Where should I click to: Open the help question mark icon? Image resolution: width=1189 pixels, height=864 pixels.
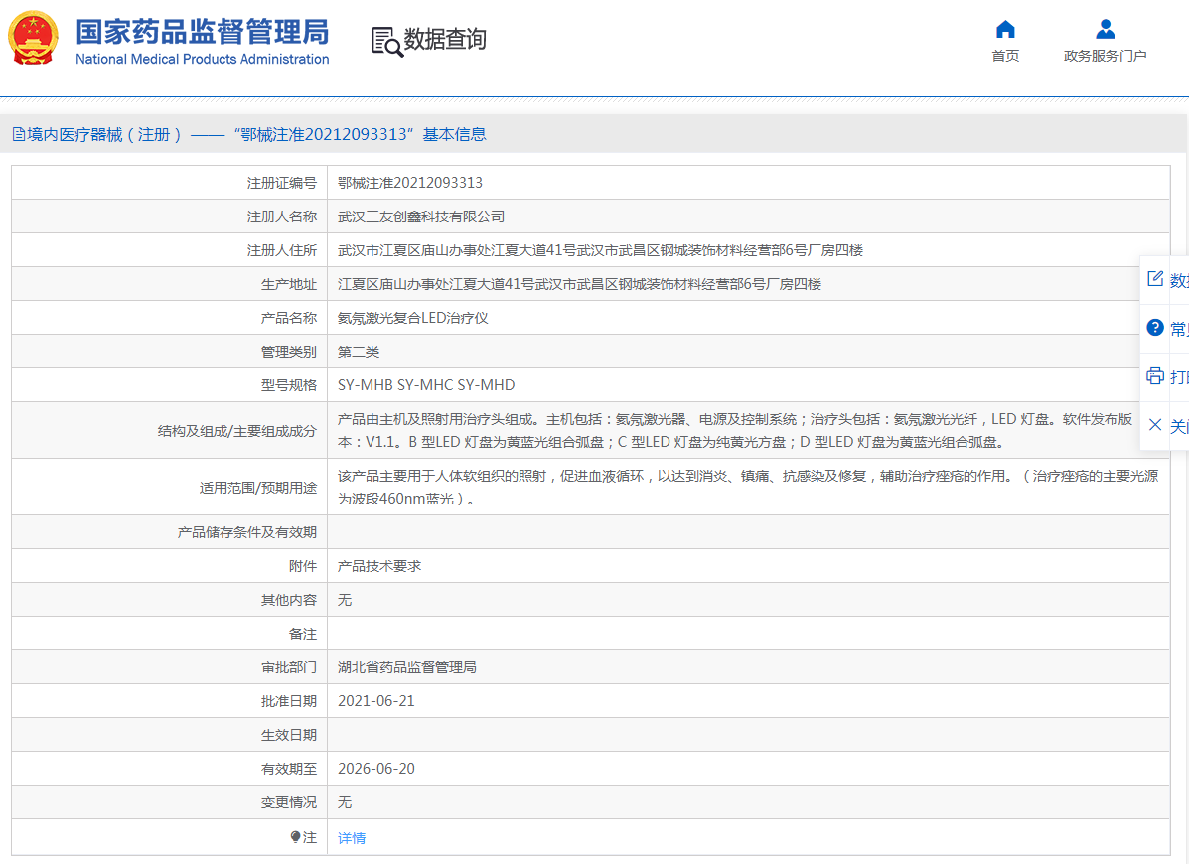point(1155,328)
